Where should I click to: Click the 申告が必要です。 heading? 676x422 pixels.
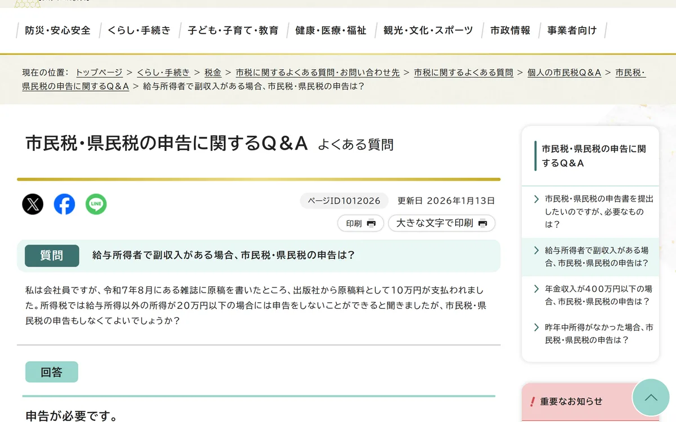click(x=72, y=416)
